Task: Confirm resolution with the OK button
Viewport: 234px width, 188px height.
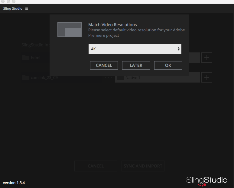Action: tap(168, 65)
